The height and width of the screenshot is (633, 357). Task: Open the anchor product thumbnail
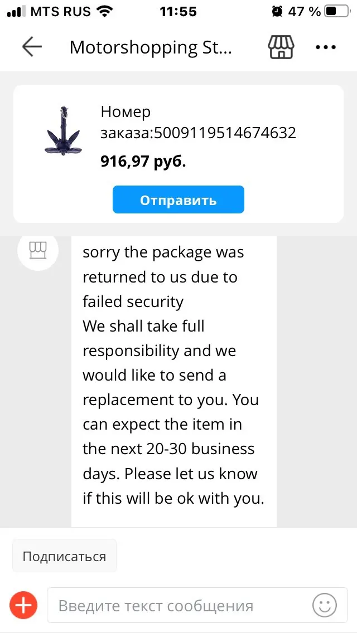[x=62, y=132]
